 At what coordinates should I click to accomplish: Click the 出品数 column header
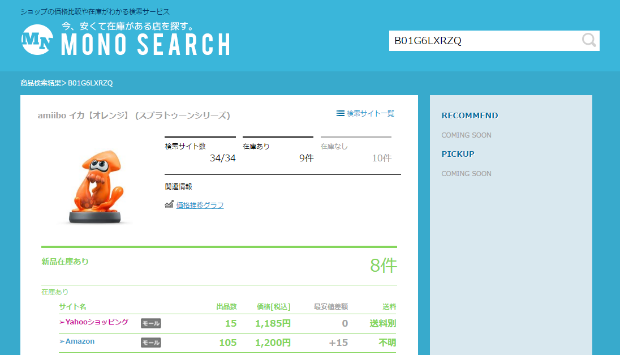(227, 307)
